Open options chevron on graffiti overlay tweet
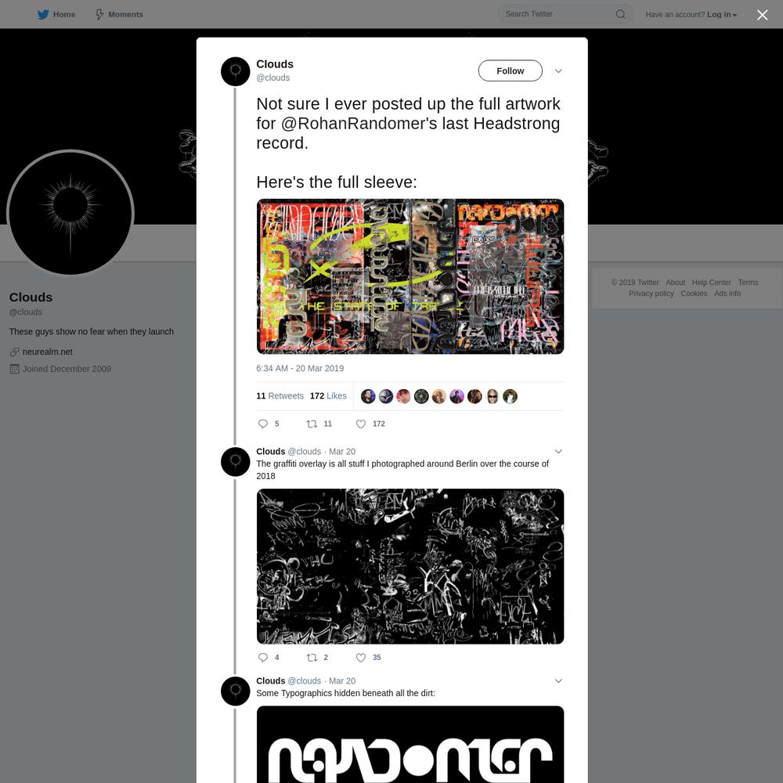Viewport: 783px width, 783px height. pyautogui.click(x=558, y=452)
